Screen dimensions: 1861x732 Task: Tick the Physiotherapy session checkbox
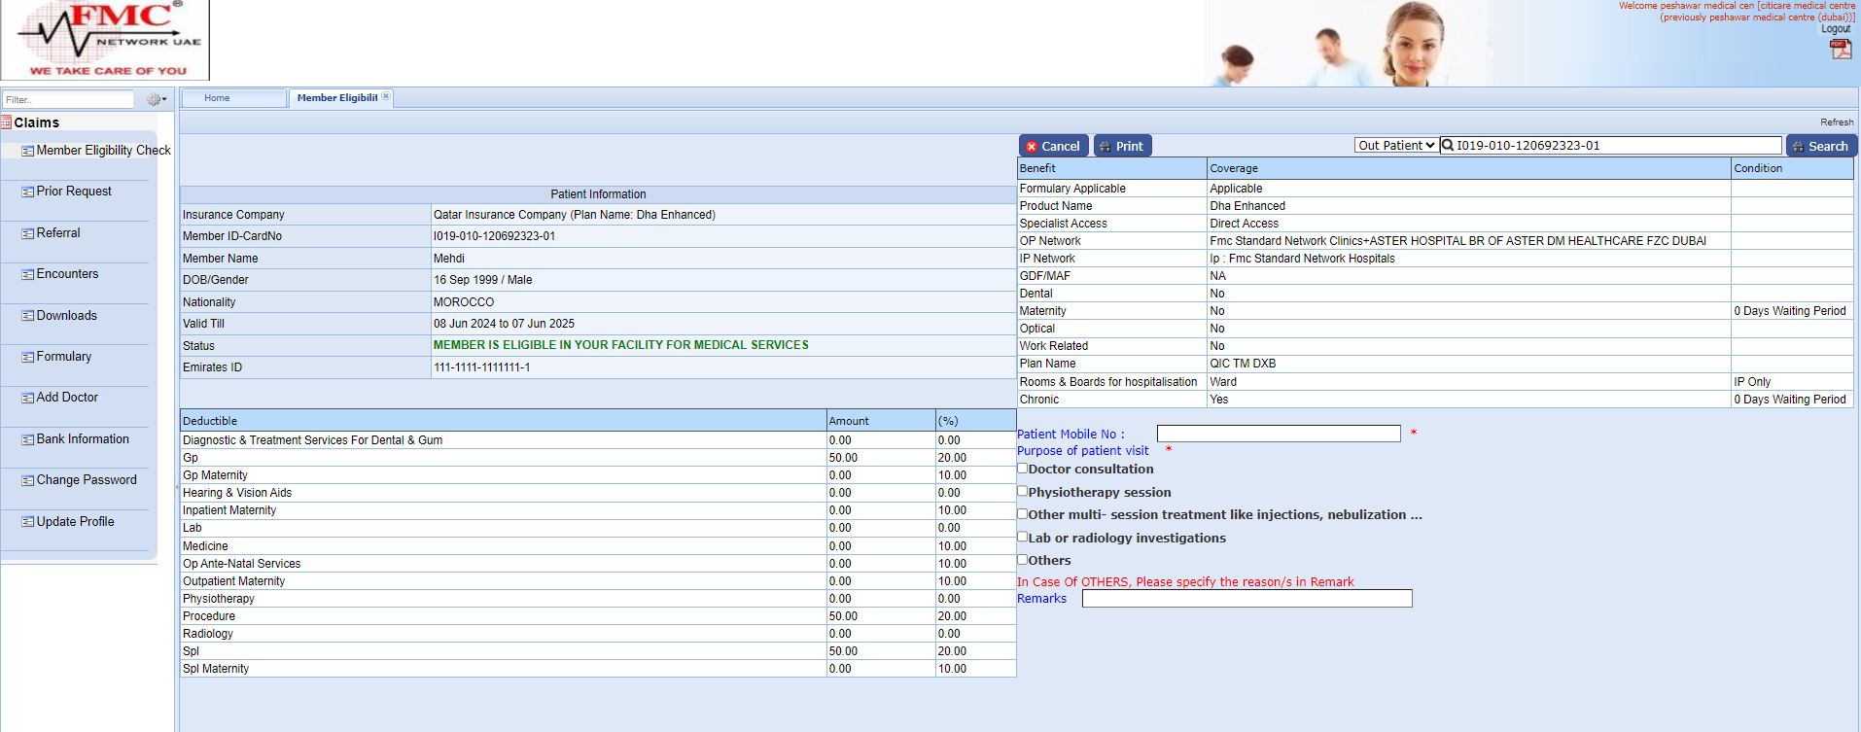point(1023,491)
